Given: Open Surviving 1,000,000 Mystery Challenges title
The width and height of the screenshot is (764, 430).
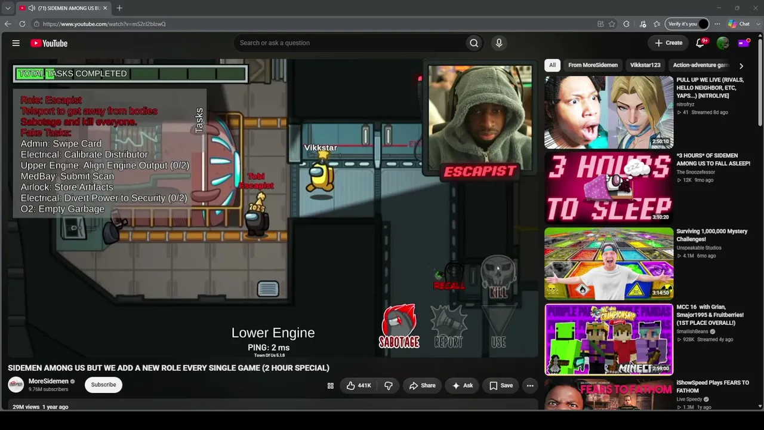Looking at the screenshot, I should [712, 235].
